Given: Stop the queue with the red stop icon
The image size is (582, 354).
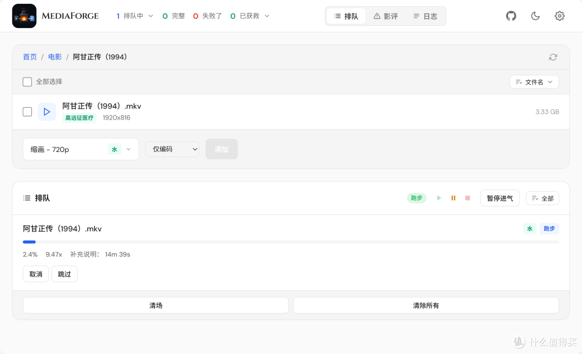Looking at the screenshot, I should point(468,198).
